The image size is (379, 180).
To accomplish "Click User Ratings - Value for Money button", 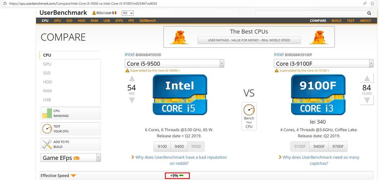I will pyautogui.click(x=249, y=40).
